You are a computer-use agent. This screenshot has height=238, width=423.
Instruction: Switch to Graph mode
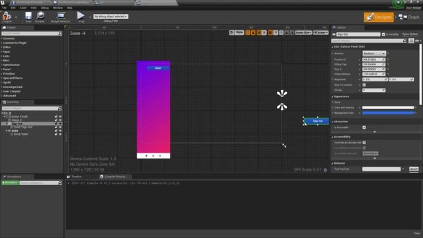coord(409,17)
